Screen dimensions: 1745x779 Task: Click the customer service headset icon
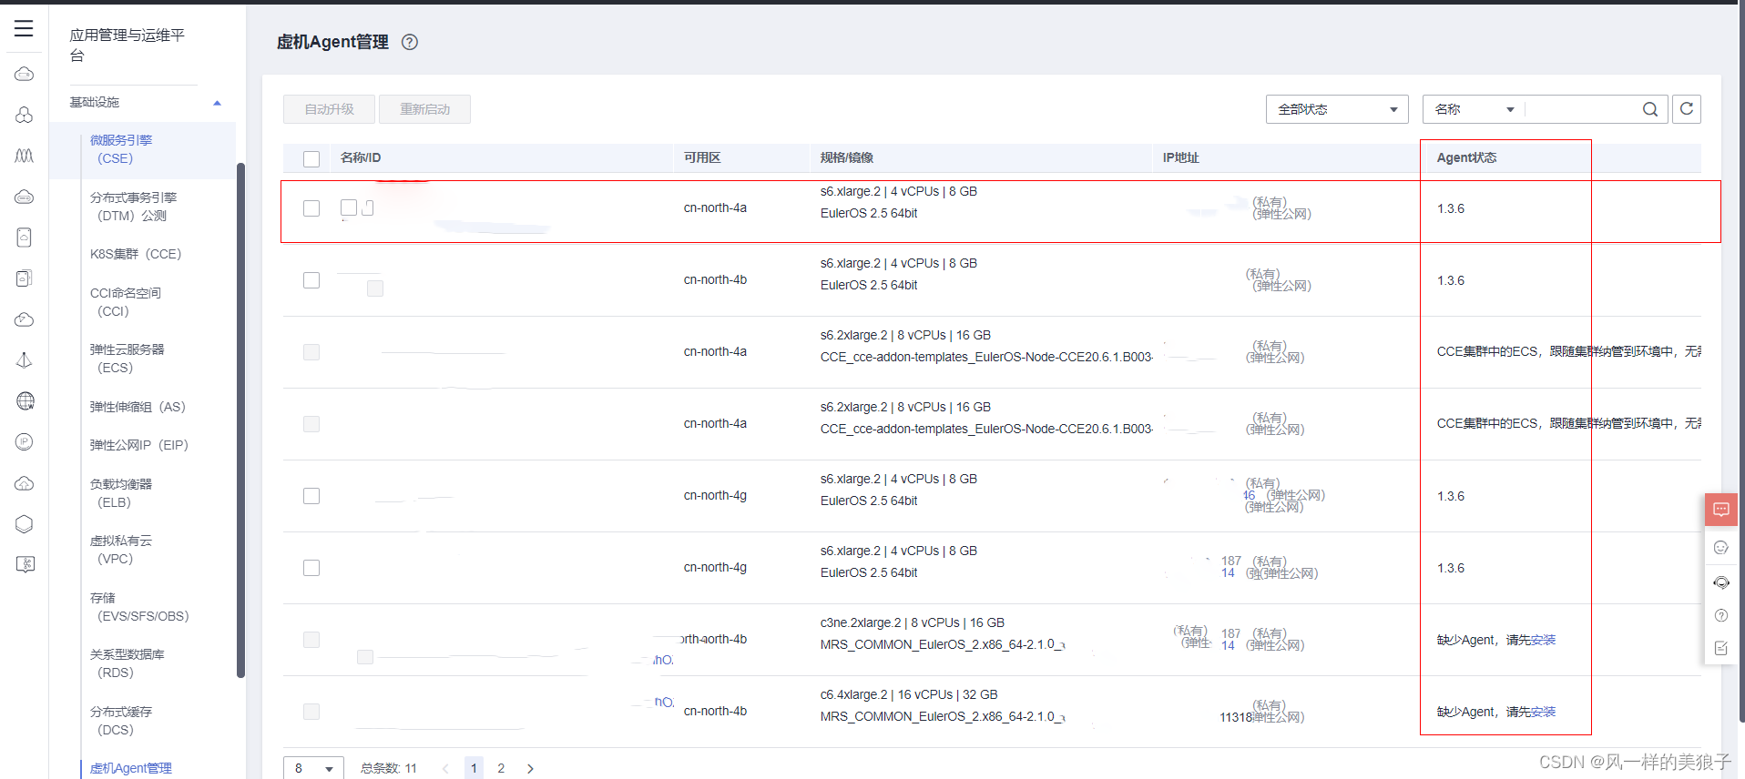click(x=1721, y=582)
